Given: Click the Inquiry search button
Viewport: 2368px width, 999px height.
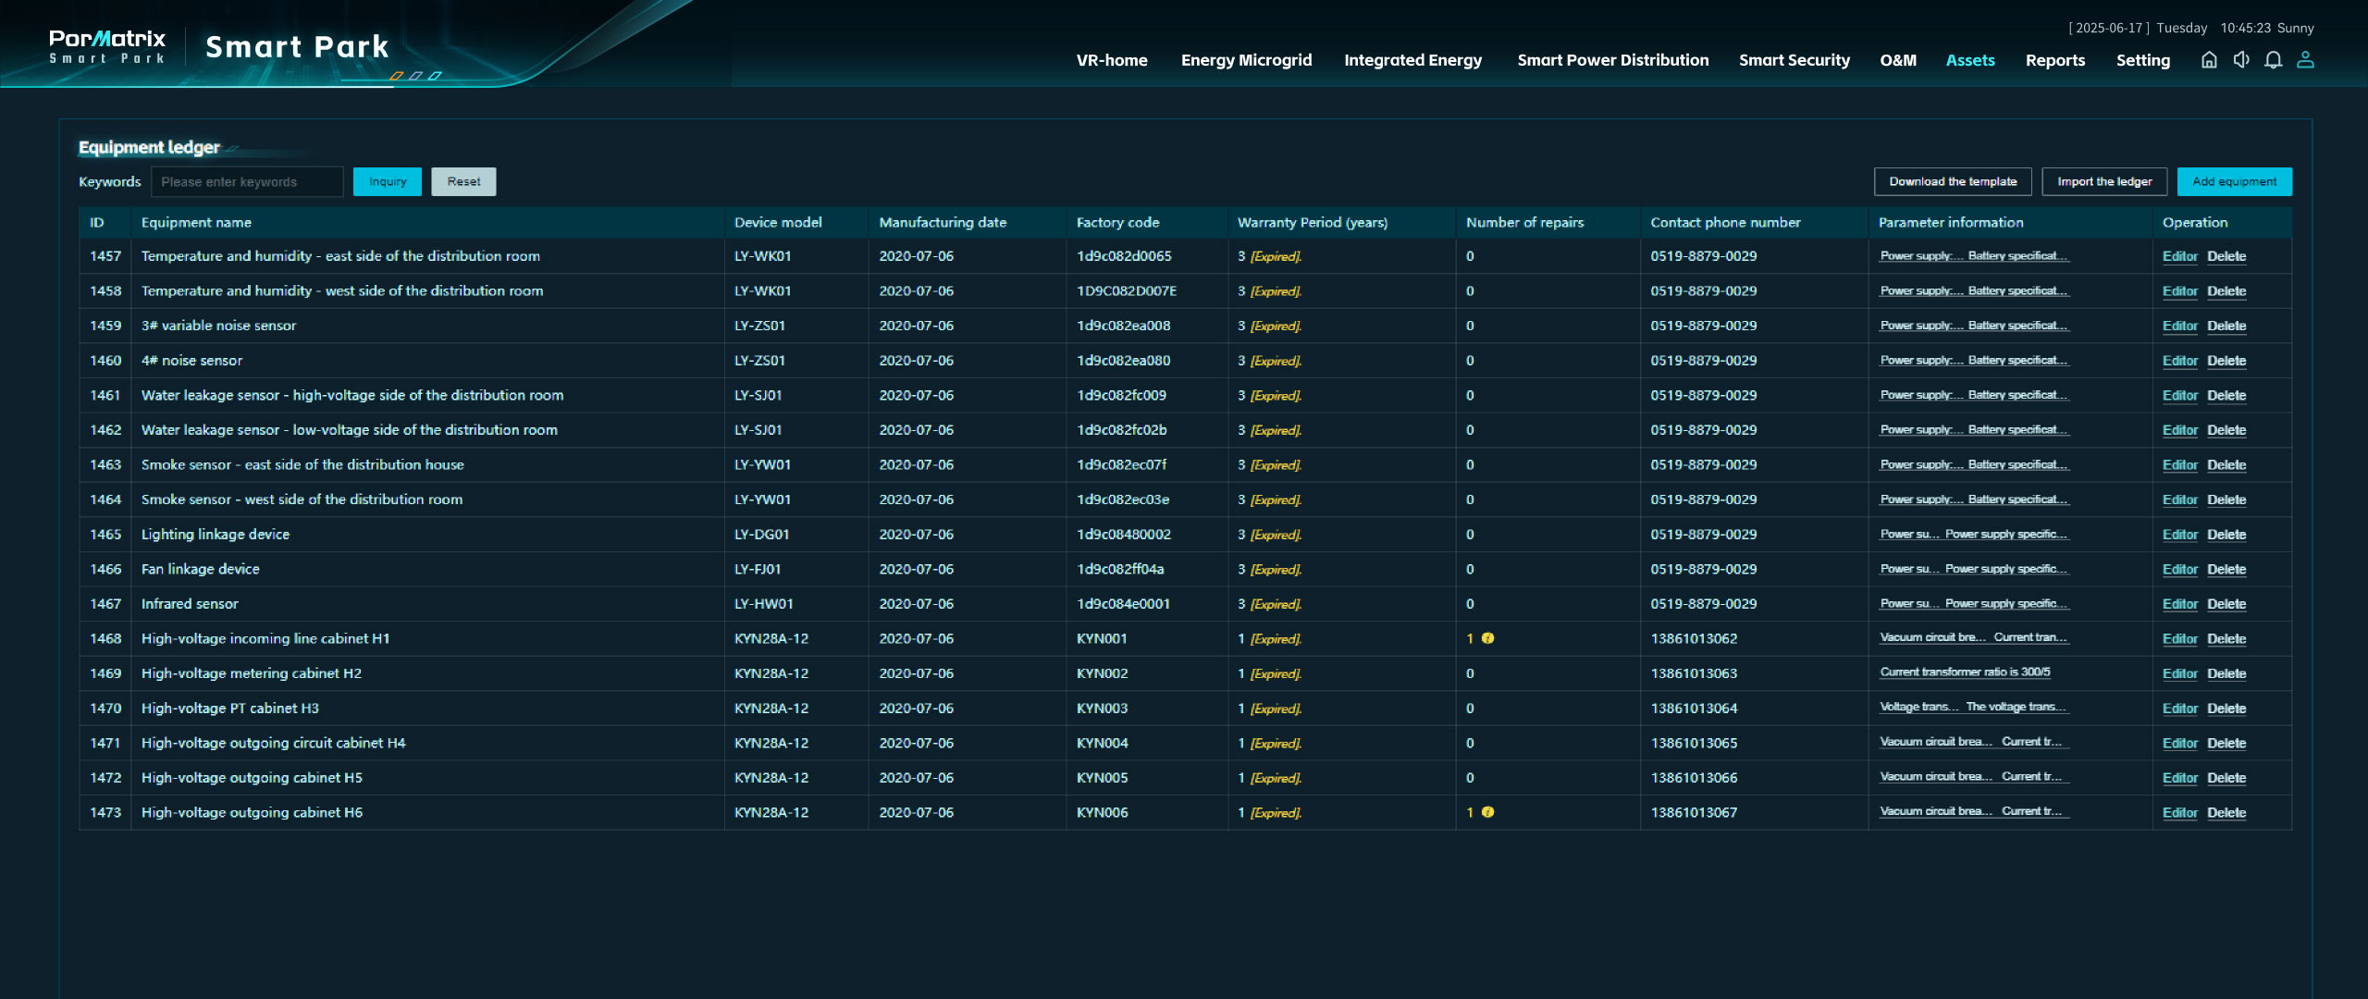Looking at the screenshot, I should [388, 181].
